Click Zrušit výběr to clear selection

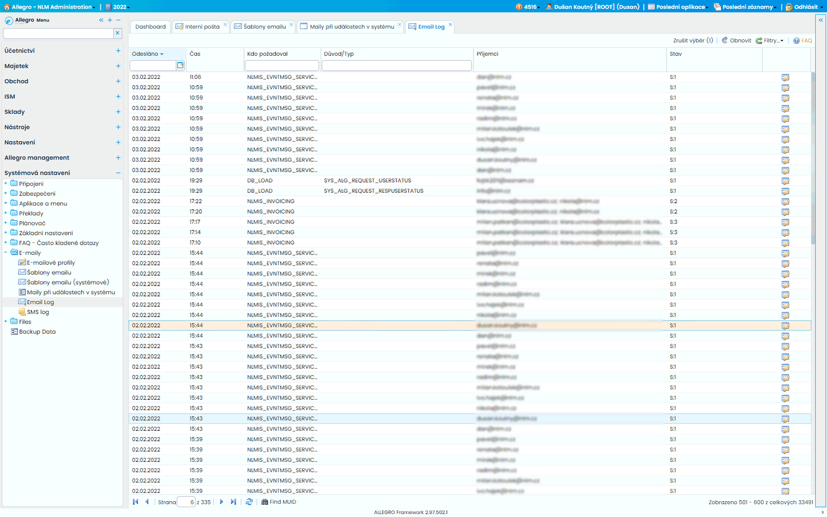(x=693, y=40)
